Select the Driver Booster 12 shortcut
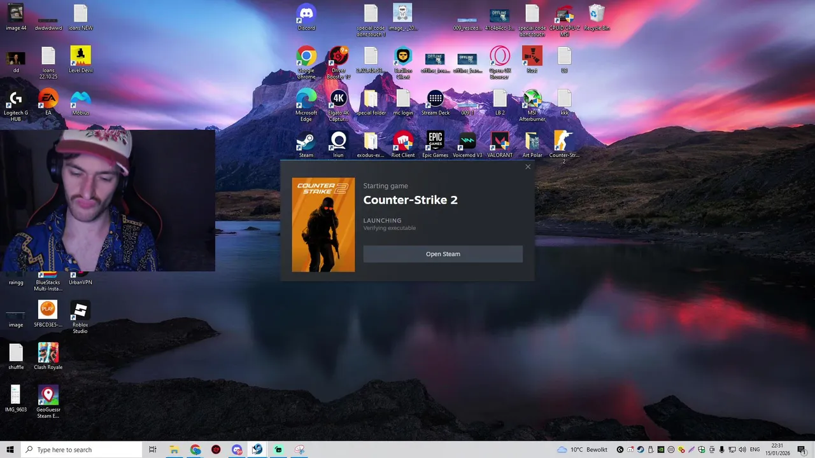815x458 pixels. click(x=338, y=63)
